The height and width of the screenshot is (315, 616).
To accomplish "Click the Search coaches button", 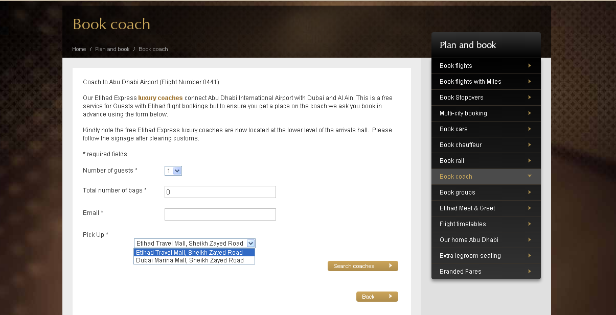I will (x=363, y=266).
